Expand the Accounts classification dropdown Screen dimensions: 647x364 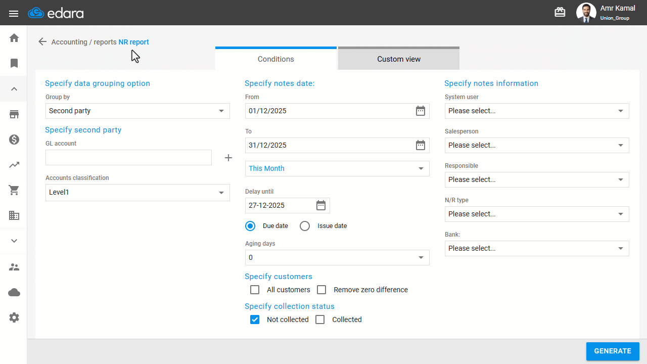tap(137, 193)
